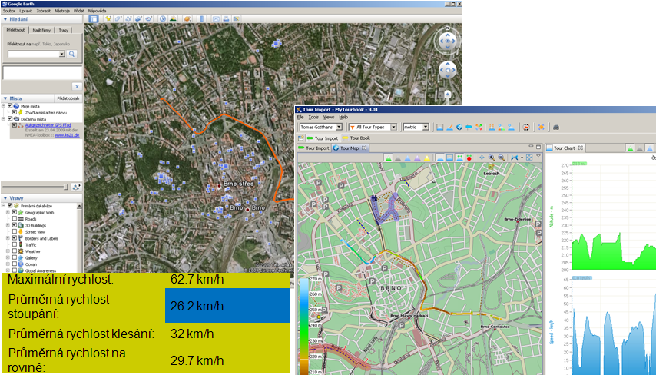Toggle the Google Earth sidebar icon
The height and width of the screenshot is (375, 656).
[x=93, y=19]
